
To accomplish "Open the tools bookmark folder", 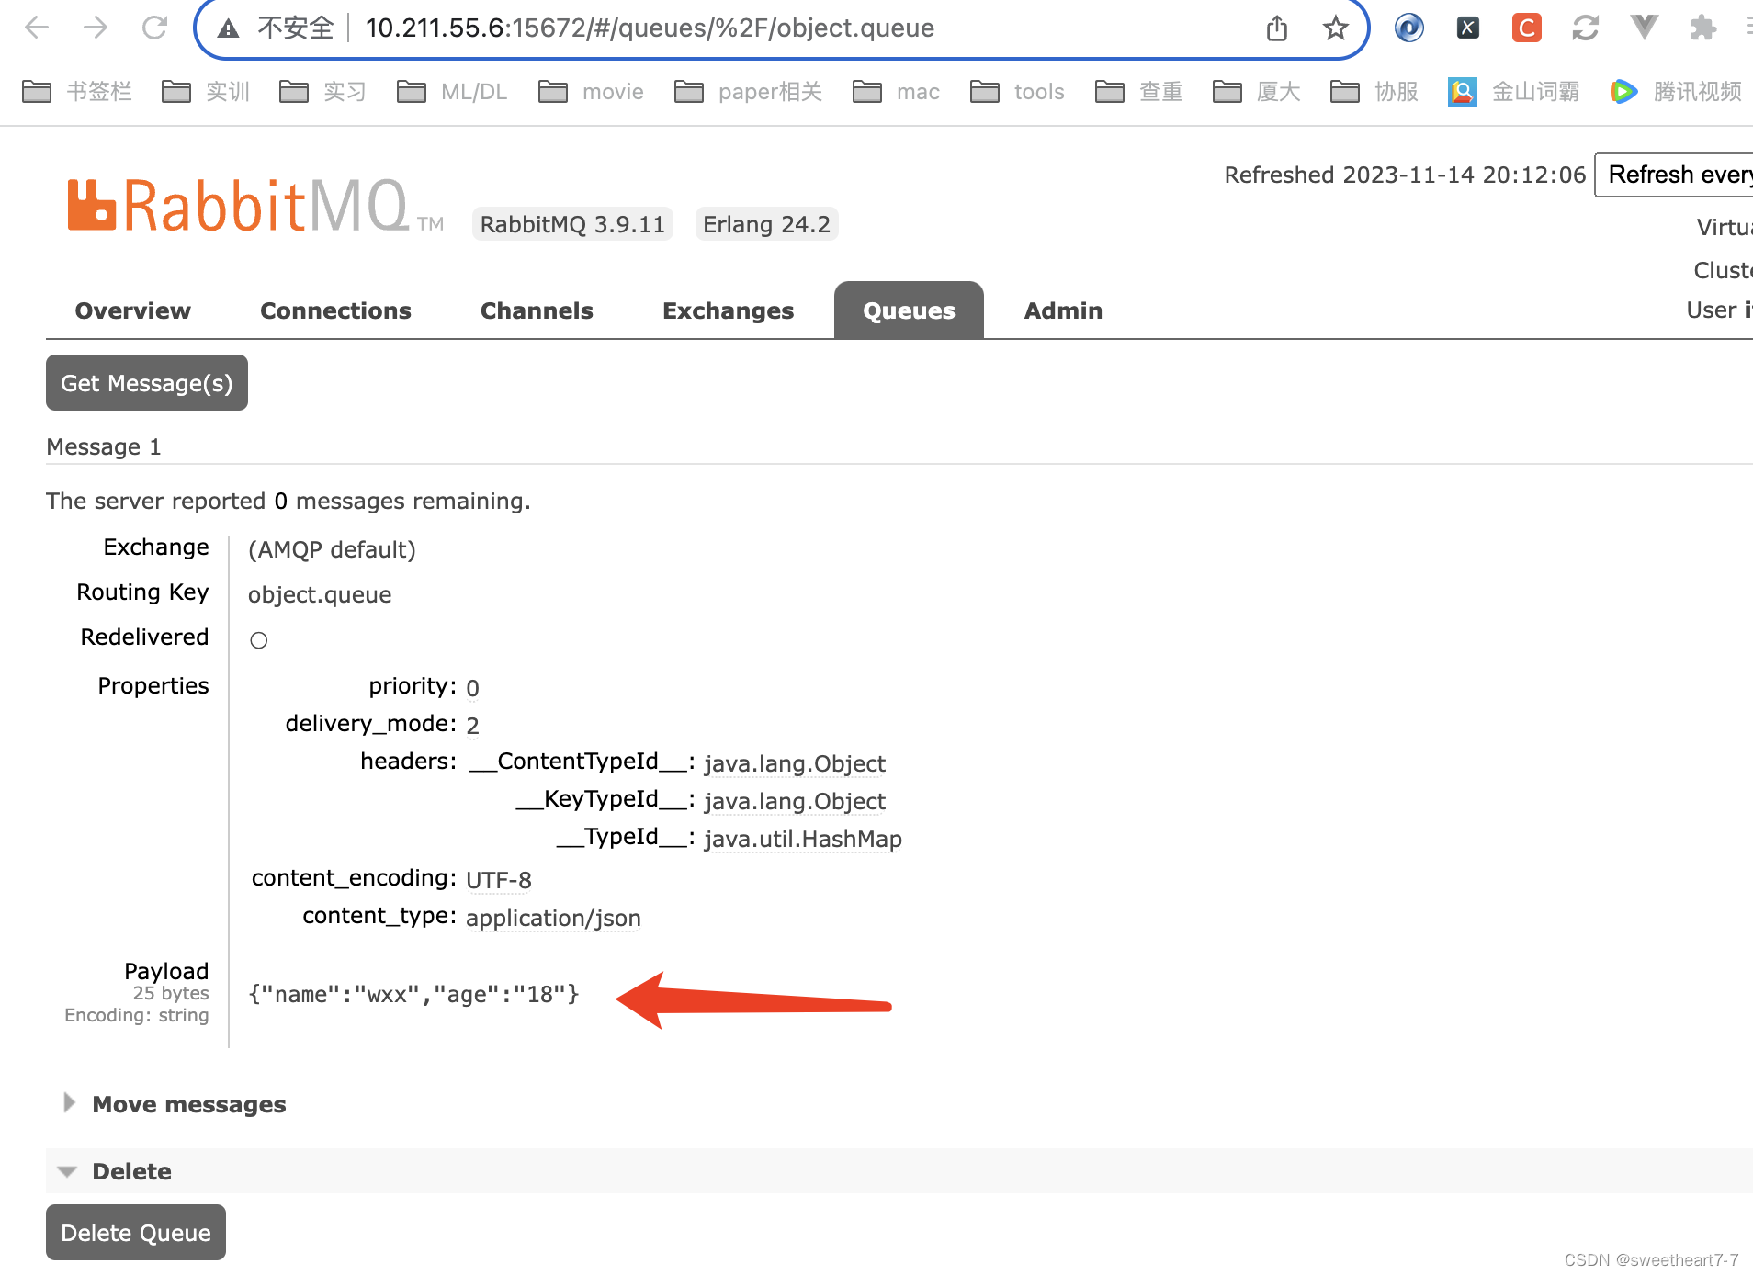I will pos(1017,92).
